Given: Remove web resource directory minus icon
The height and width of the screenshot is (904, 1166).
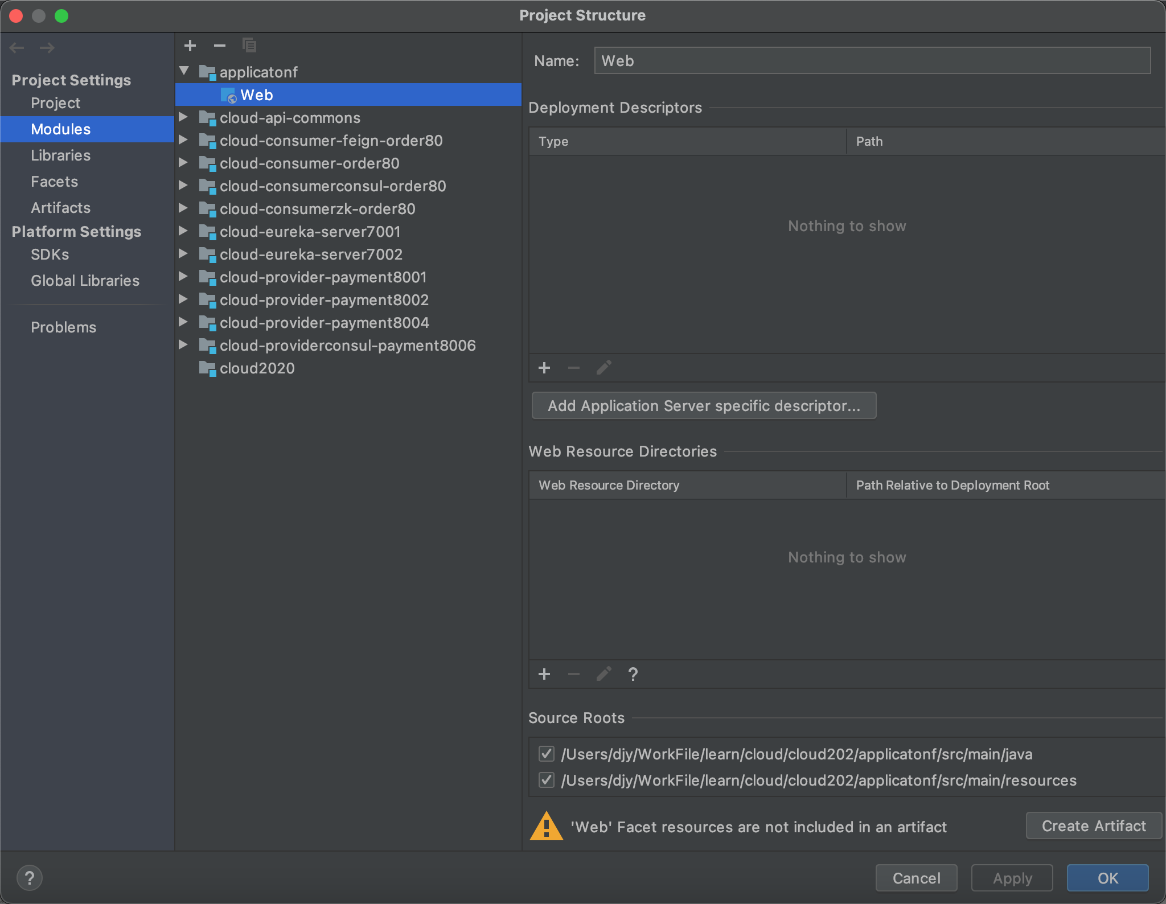Looking at the screenshot, I should coord(574,674).
